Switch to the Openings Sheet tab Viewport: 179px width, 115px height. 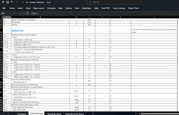[54, 114]
